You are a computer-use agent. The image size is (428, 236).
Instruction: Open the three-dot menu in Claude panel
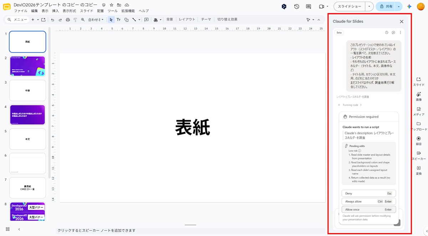400,32
